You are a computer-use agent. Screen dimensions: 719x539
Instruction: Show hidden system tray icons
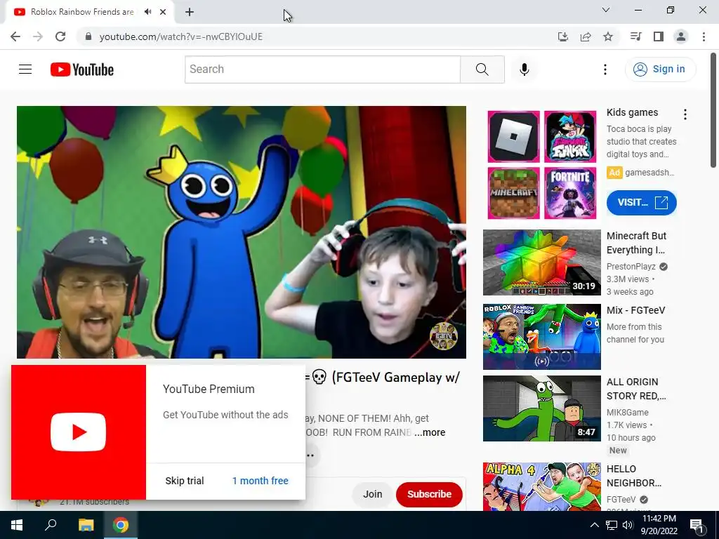point(594,525)
